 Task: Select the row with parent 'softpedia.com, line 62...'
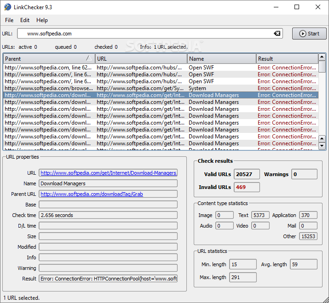pyautogui.click(x=161, y=68)
